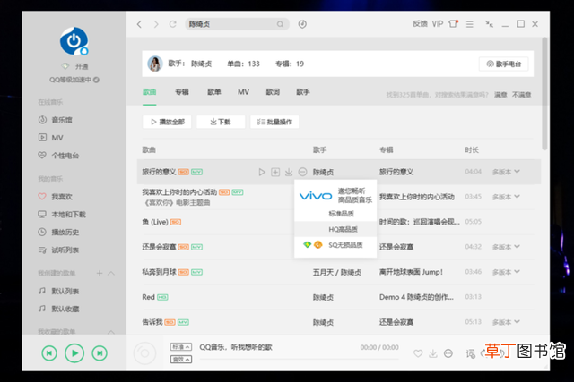Open more options icon in player bar
The width and height of the screenshot is (574, 382).
click(448, 353)
